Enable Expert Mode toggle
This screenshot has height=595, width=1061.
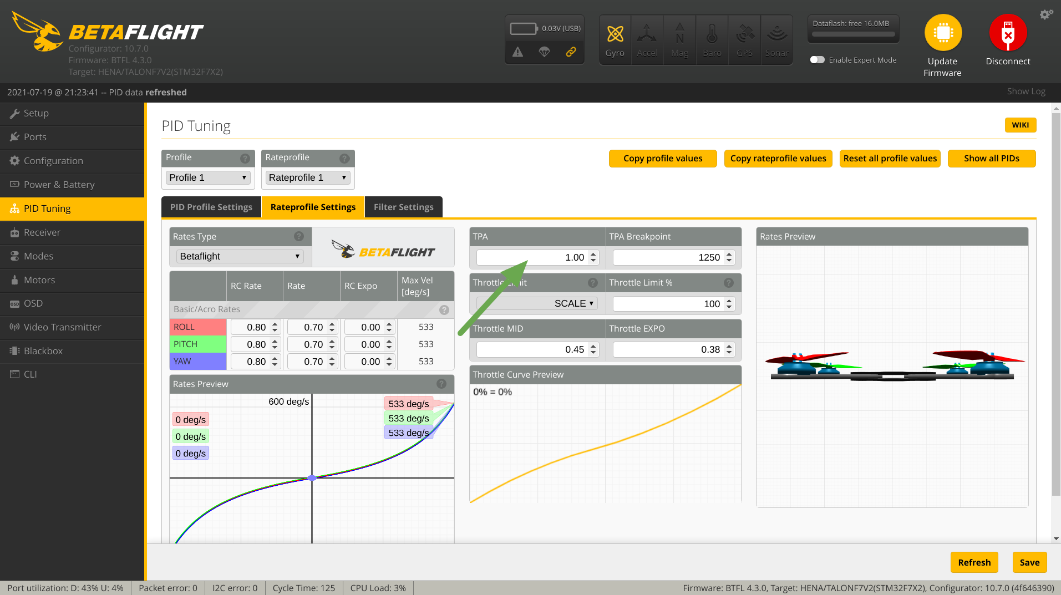pyautogui.click(x=817, y=60)
